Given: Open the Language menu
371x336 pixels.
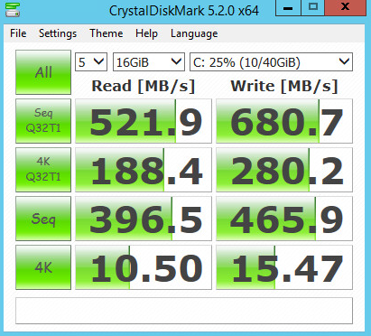Looking at the screenshot, I should coord(194,33).
